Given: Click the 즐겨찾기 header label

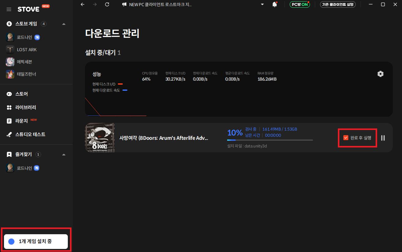Looking at the screenshot, I should tap(23, 155).
